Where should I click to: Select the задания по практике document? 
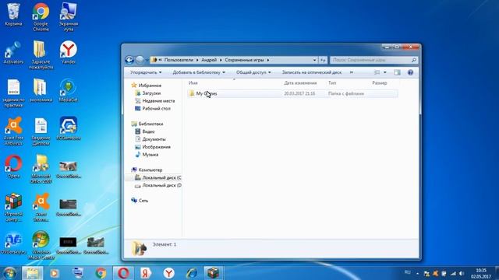13,93
